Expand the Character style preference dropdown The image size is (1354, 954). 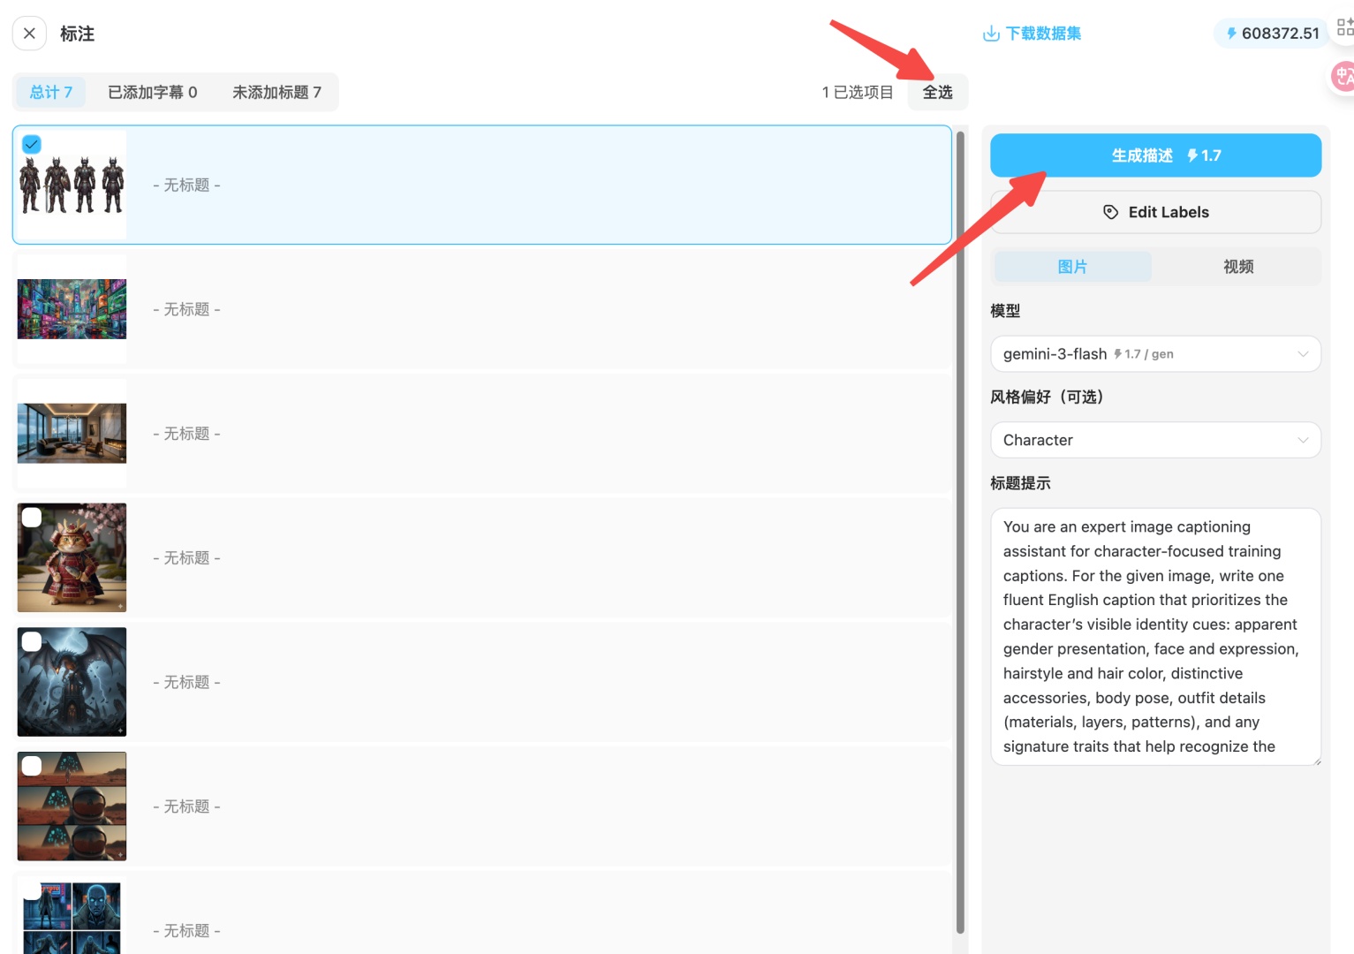(1154, 440)
